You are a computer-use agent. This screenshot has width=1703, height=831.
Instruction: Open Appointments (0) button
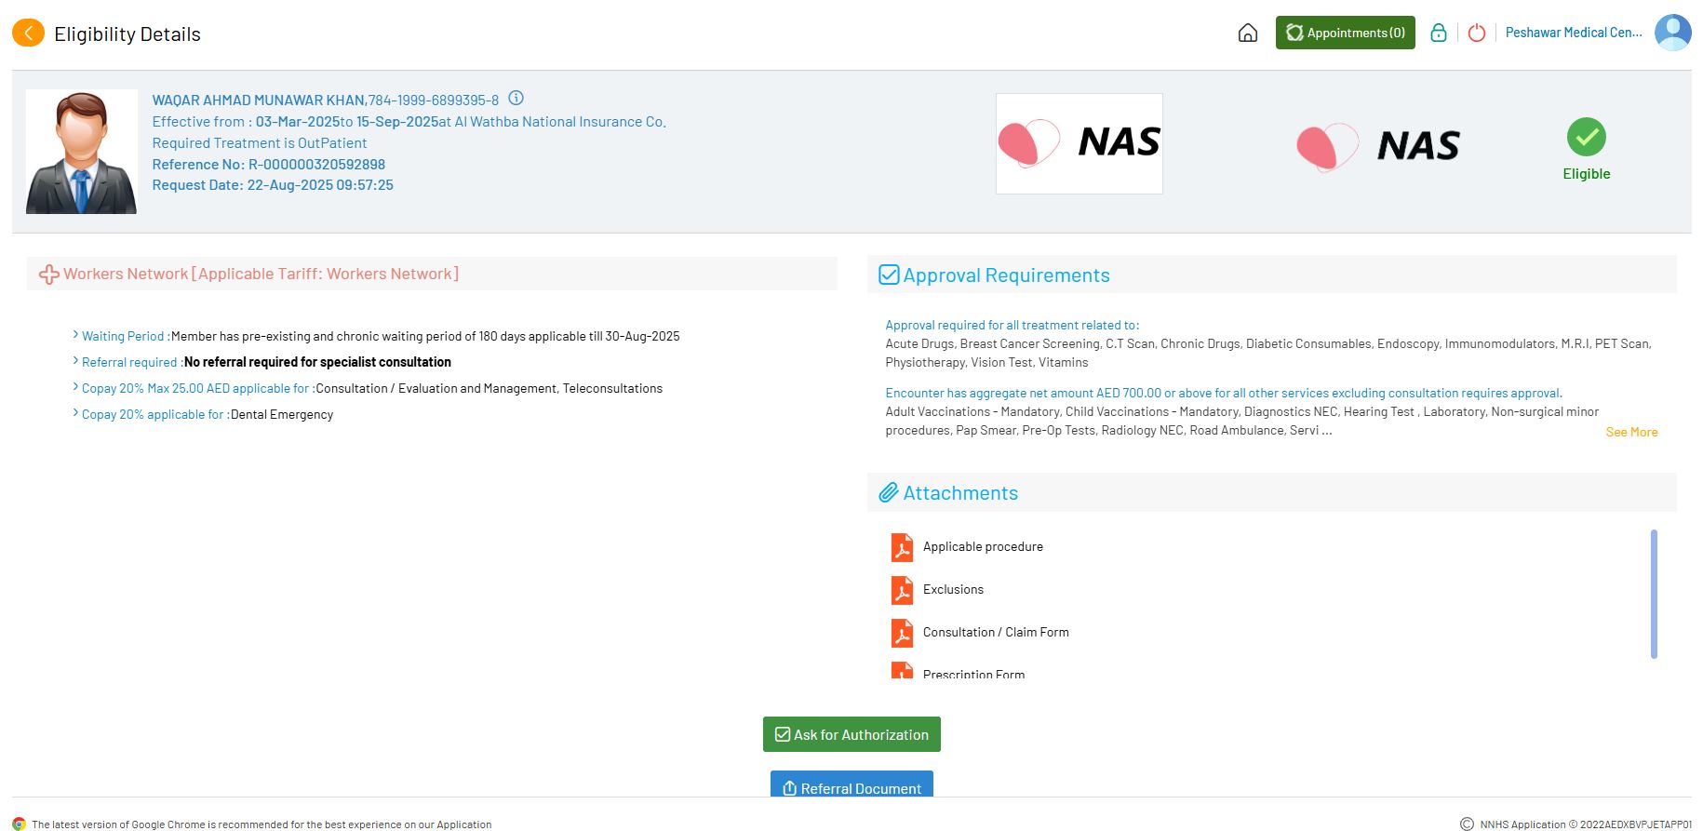coord(1345,33)
